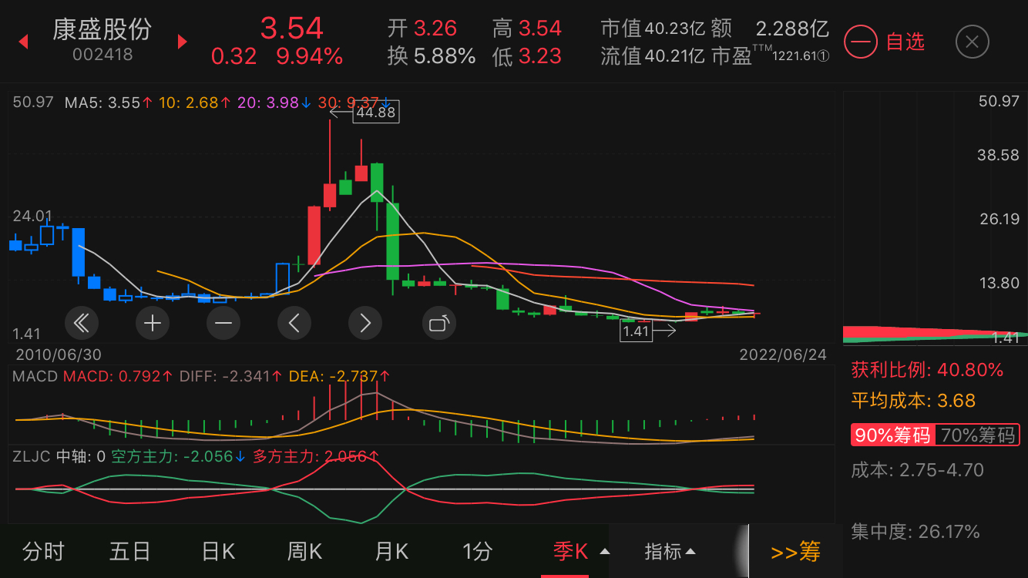Tap the MACD indicator title
1028x578 pixels.
point(35,377)
